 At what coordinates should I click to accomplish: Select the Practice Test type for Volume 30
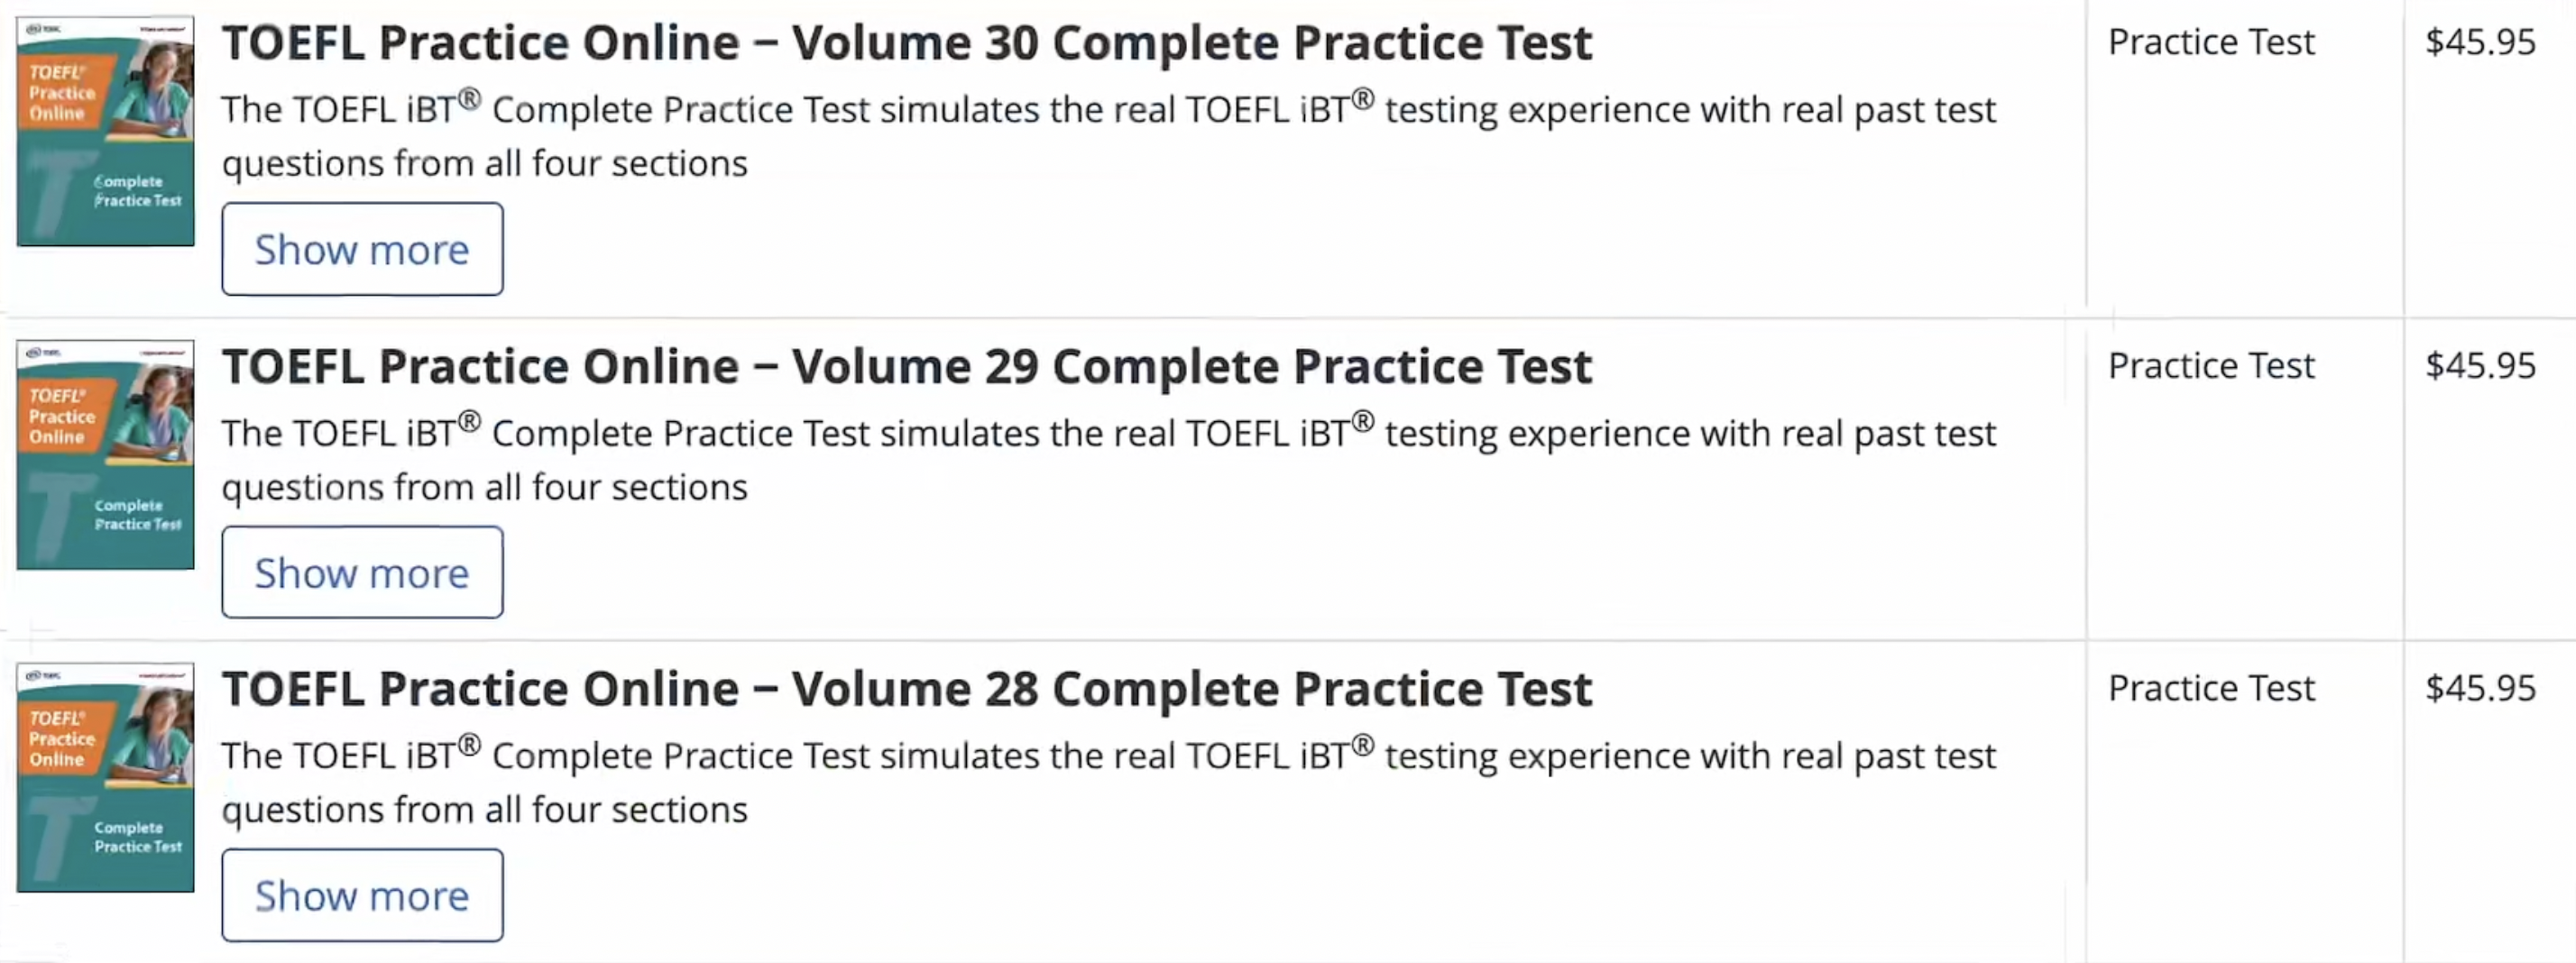(2210, 42)
